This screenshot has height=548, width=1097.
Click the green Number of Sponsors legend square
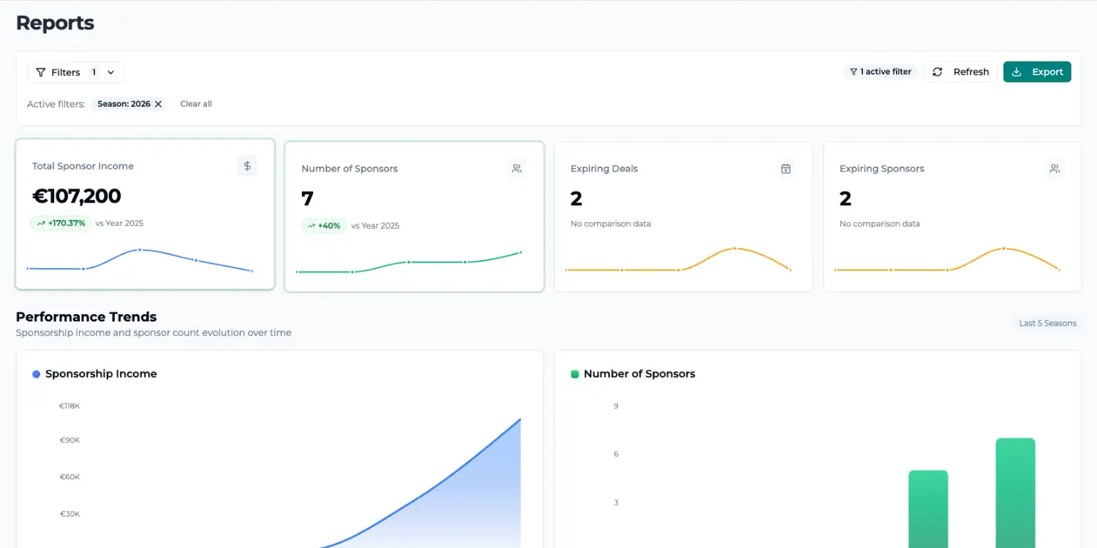click(x=575, y=374)
